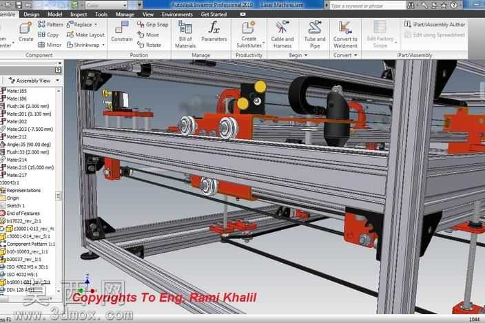Viewport: 485px width, 323px height.
Task: Activate the Constrain tool
Action: tap(121, 32)
